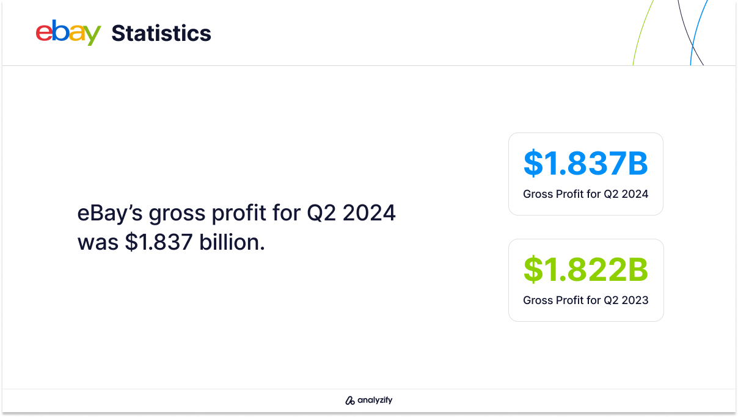Click the Q2 2023 gross profit card

pos(586,280)
